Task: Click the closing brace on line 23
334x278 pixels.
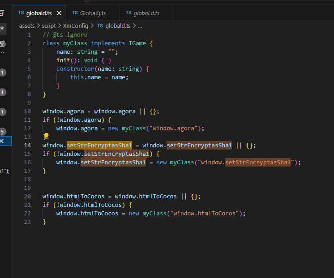Action: (x=44, y=222)
